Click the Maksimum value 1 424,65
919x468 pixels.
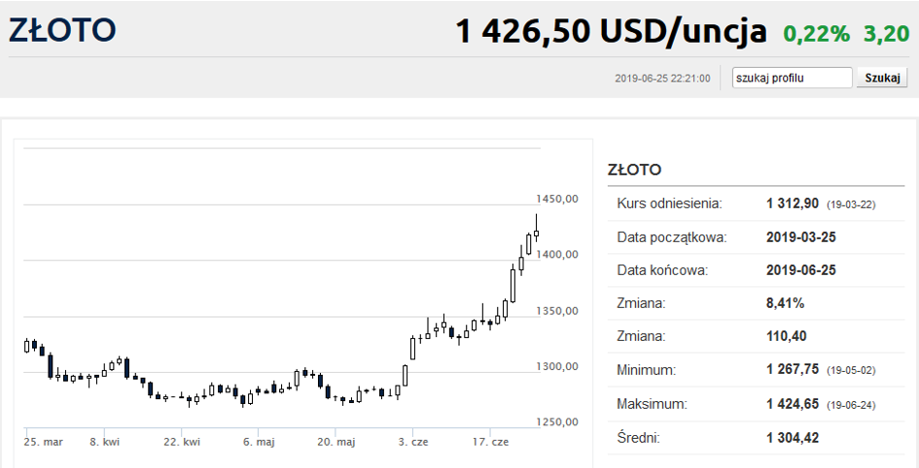(793, 404)
